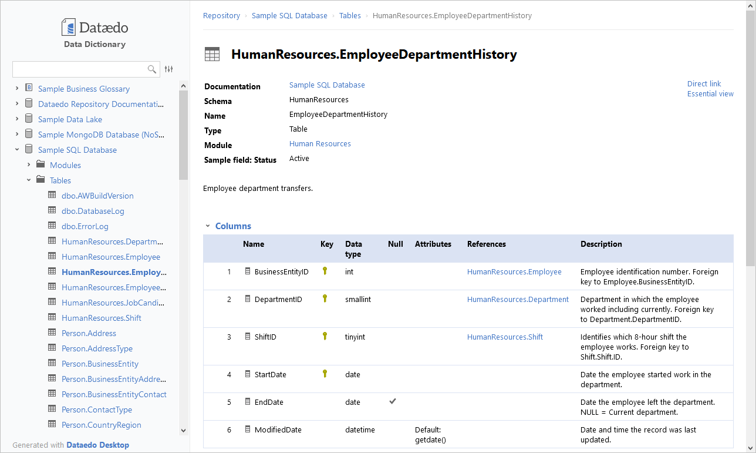Click the sidebar scroll down arrow
Viewport: 756px width, 453px height.
tap(183, 430)
